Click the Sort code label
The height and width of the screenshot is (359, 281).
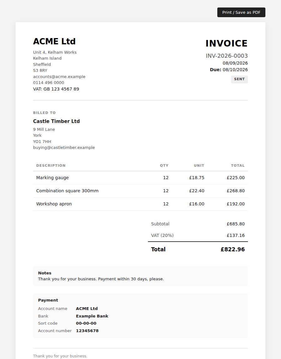point(48,323)
